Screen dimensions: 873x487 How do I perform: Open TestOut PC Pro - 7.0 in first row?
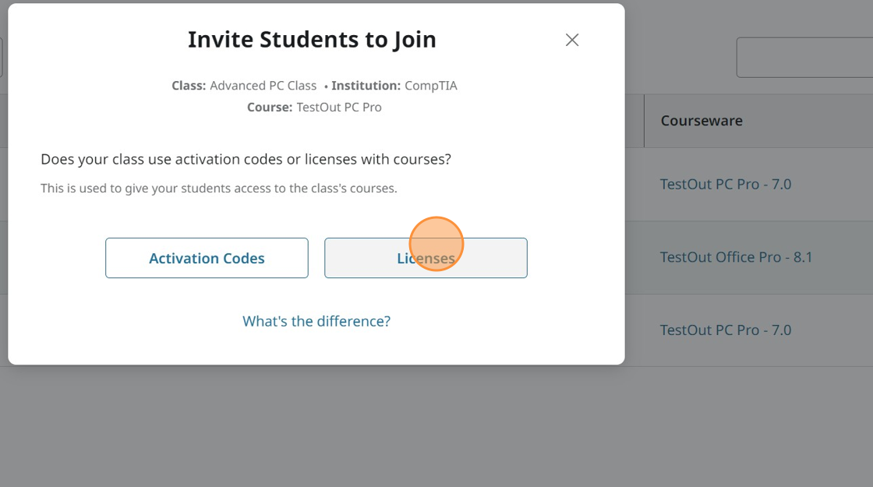point(725,185)
